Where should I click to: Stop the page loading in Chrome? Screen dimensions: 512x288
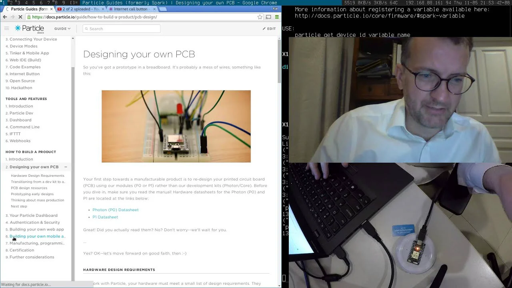(x=20, y=17)
